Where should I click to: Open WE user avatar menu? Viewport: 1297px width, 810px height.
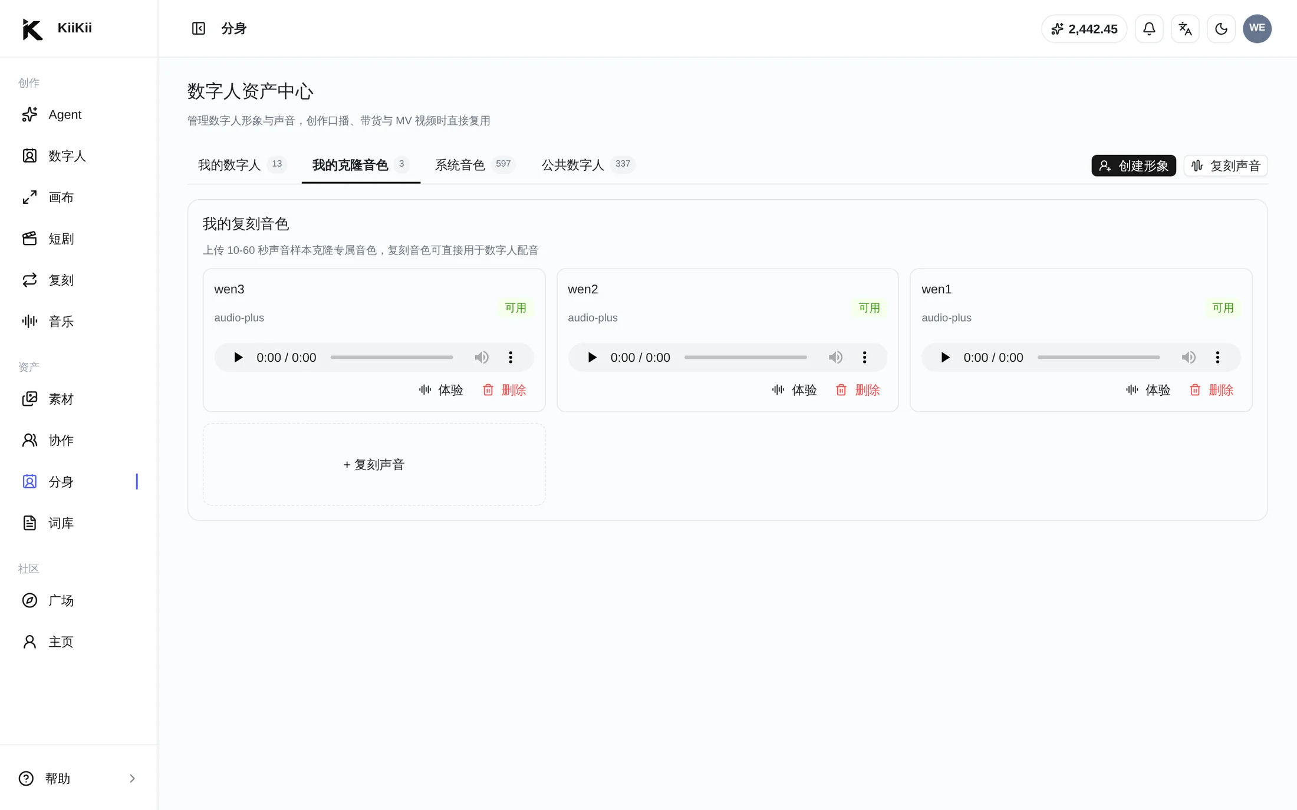[1257, 28]
